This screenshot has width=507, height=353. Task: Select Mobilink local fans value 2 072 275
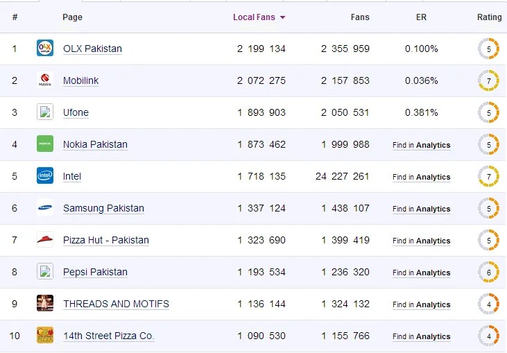(261, 81)
